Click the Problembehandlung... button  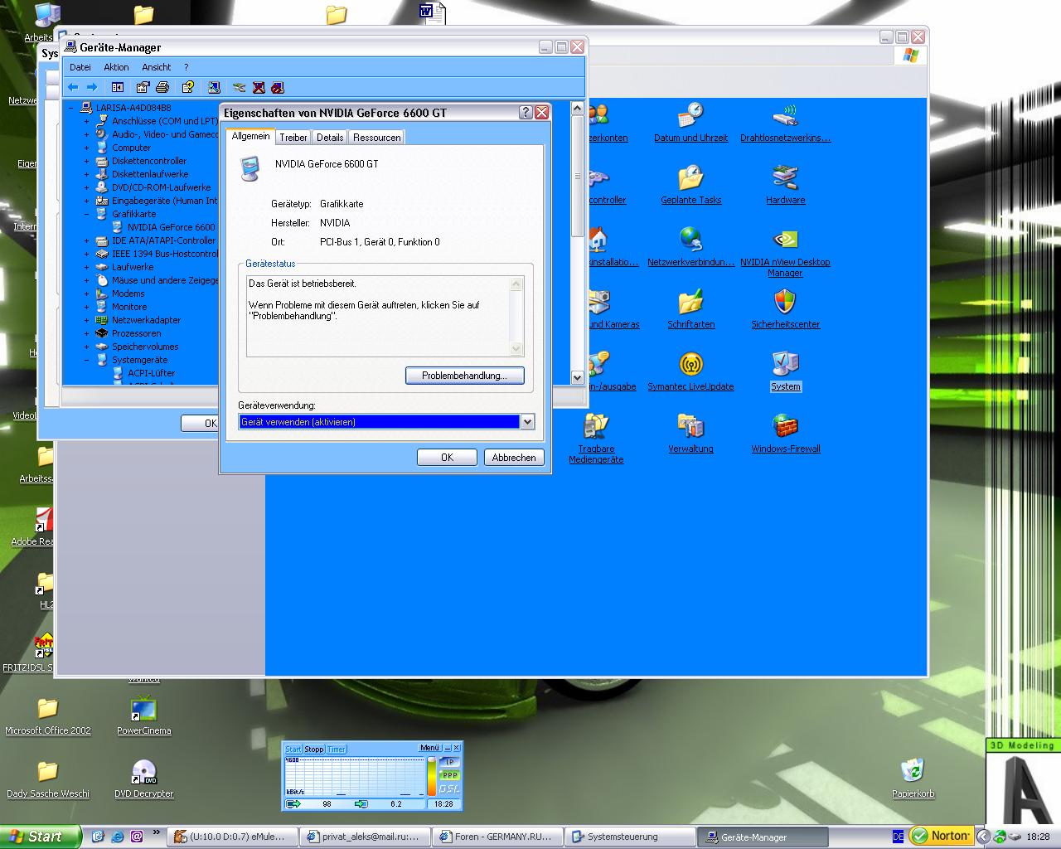point(464,376)
